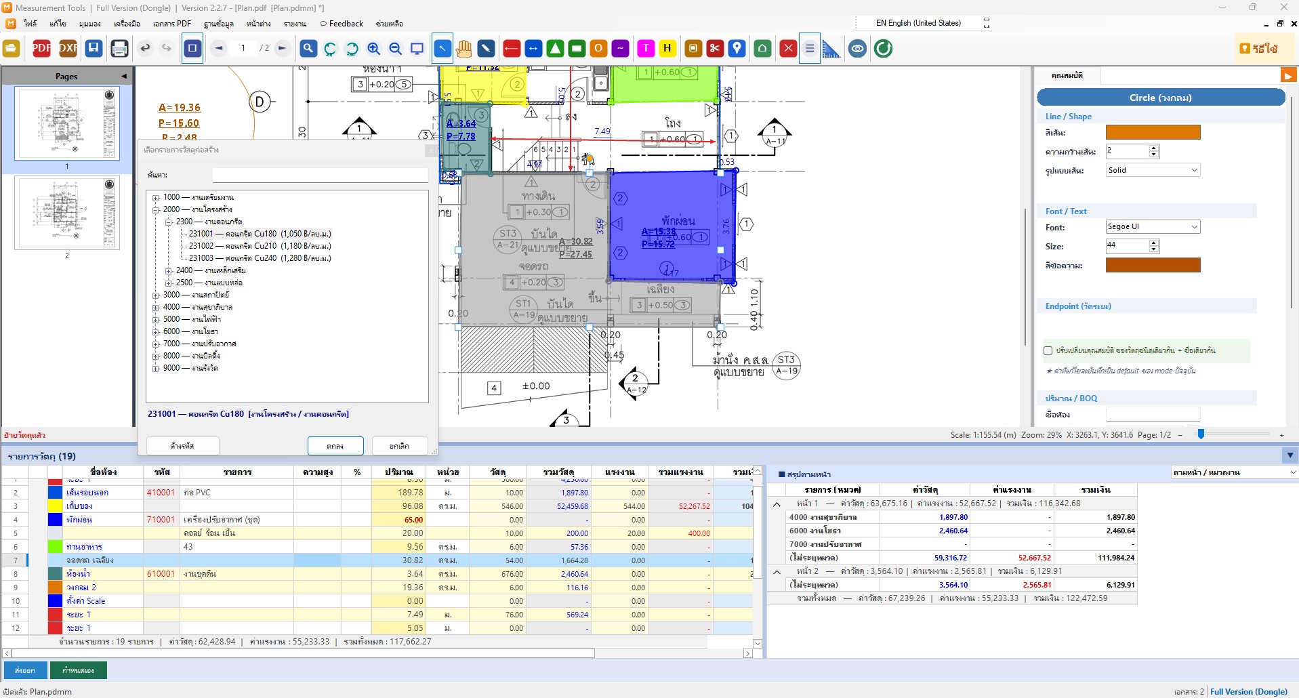Click the fit-to-screen monitor icon

coord(417,48)
